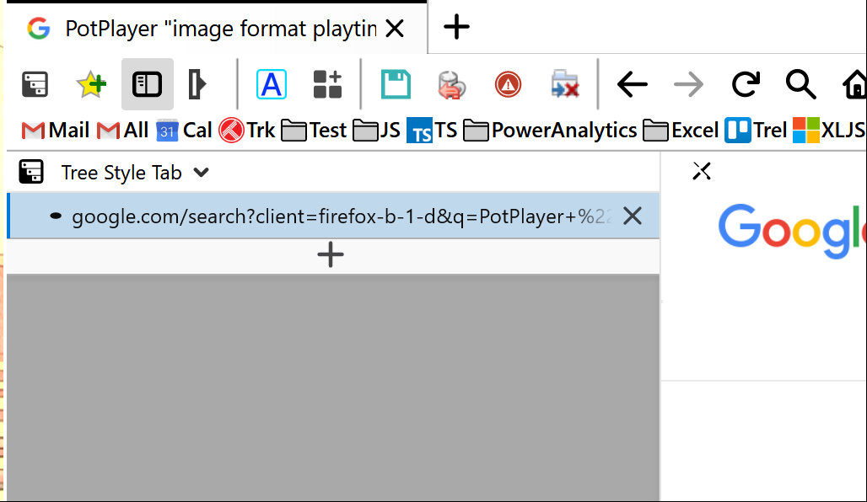Open the Trel Trello bookmark
867x502 pixels.
[x=756, y=131]
